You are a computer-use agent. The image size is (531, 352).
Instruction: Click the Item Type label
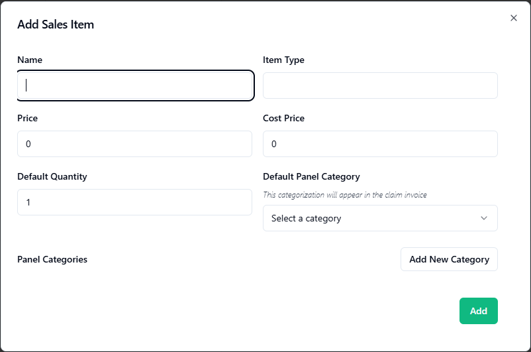(283, 60)
